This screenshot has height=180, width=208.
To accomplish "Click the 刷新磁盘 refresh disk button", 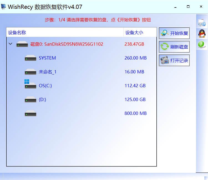I will click(174, 47).
